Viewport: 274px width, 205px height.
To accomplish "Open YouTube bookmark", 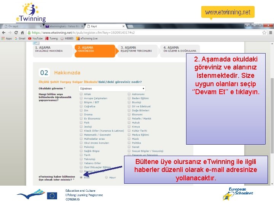I will tap(35, 38).
